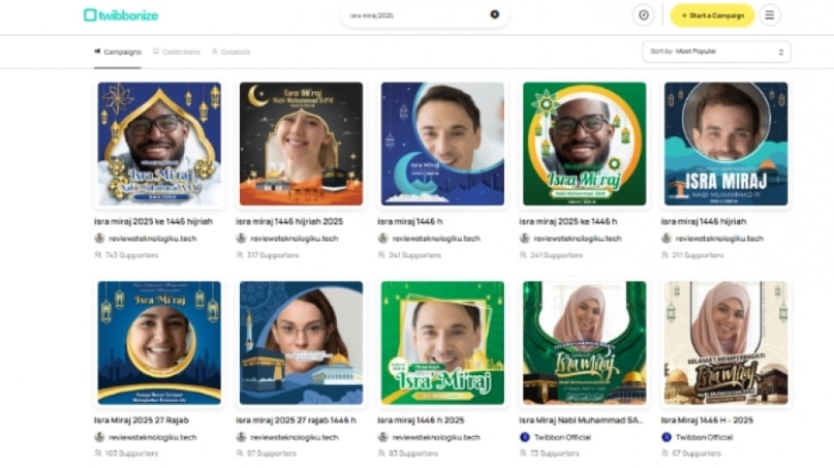Click Twibbon Official under 'Isra Miraj 1446 H - 2025'
The height and width of the screenshot is (468, 834).
pos(704,437)
